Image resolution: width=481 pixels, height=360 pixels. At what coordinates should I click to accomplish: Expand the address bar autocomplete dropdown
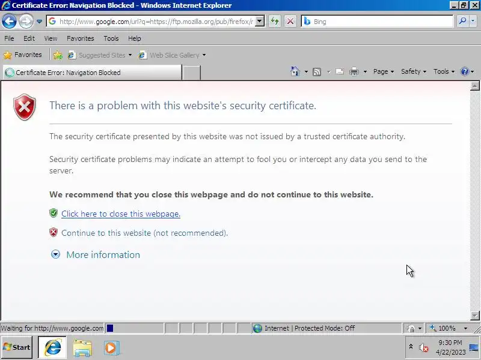click(x=260, y=22)
